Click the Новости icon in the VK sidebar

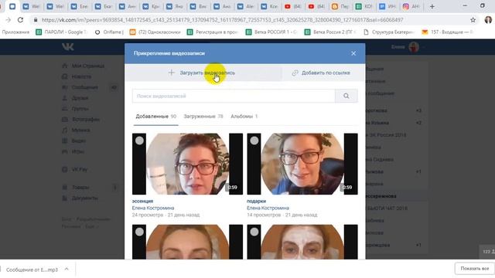(65, 76)
